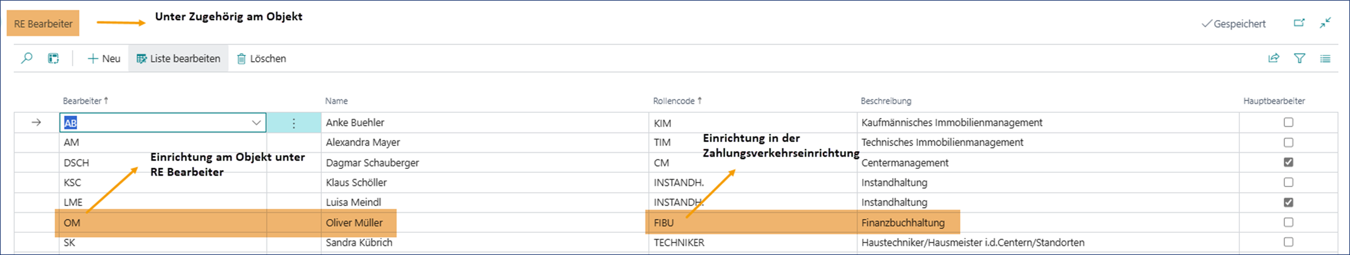Expand the Bearbeiter dropdown on AB row

(x=256, y=123)
